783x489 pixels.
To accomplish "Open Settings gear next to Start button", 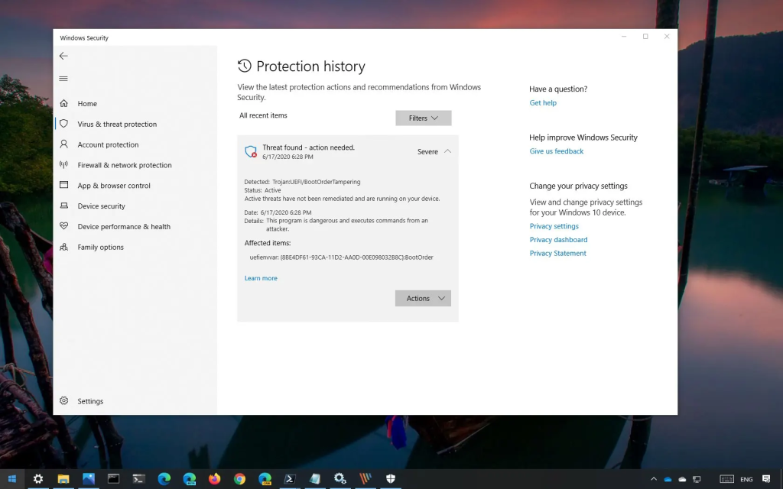I will coord(38,479).
